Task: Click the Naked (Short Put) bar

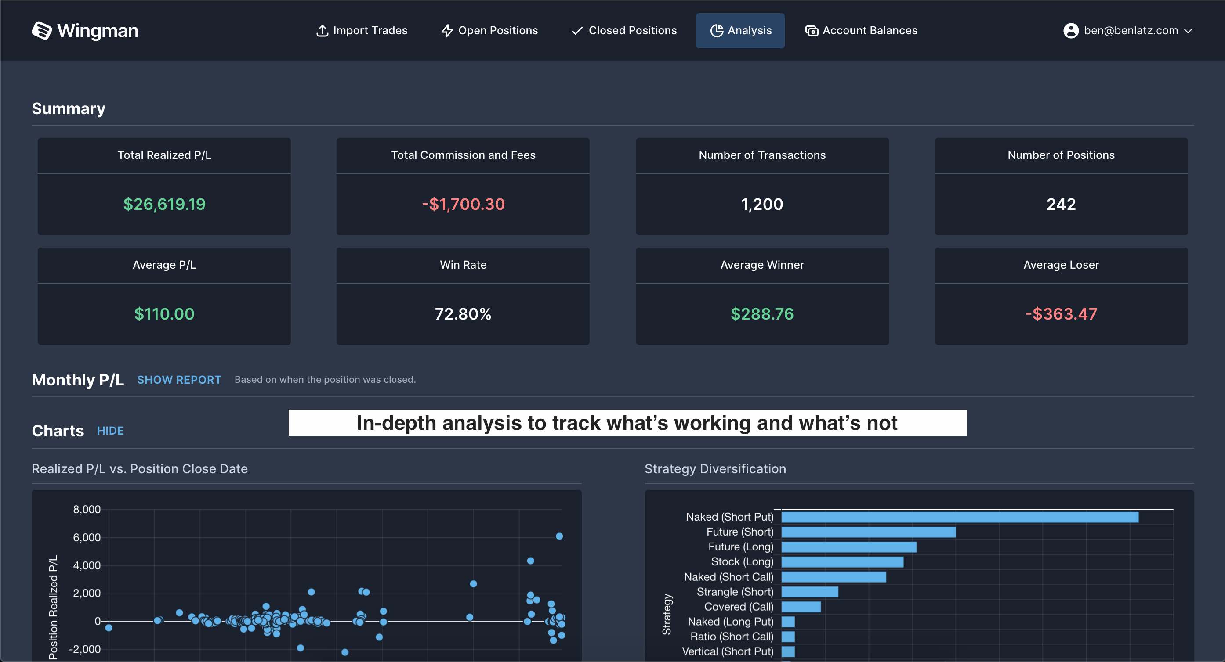Action: coord(959,517)
